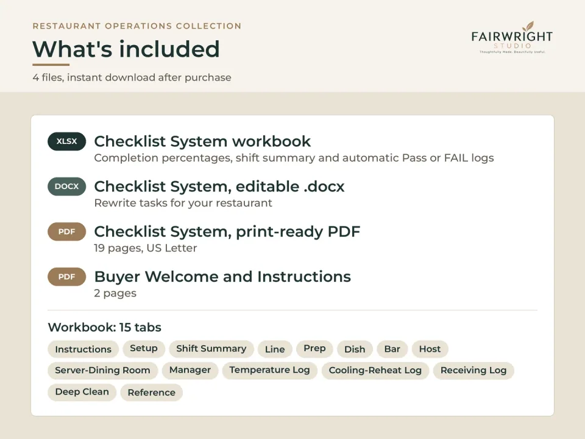The height and width of the screenshot is (439, 585).
Task: Click the PDF badge beside Buyer Welcome
Action: pos(67,277)
